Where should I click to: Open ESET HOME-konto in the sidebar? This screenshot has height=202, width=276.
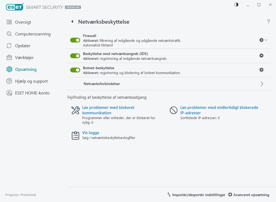(32, 93)
